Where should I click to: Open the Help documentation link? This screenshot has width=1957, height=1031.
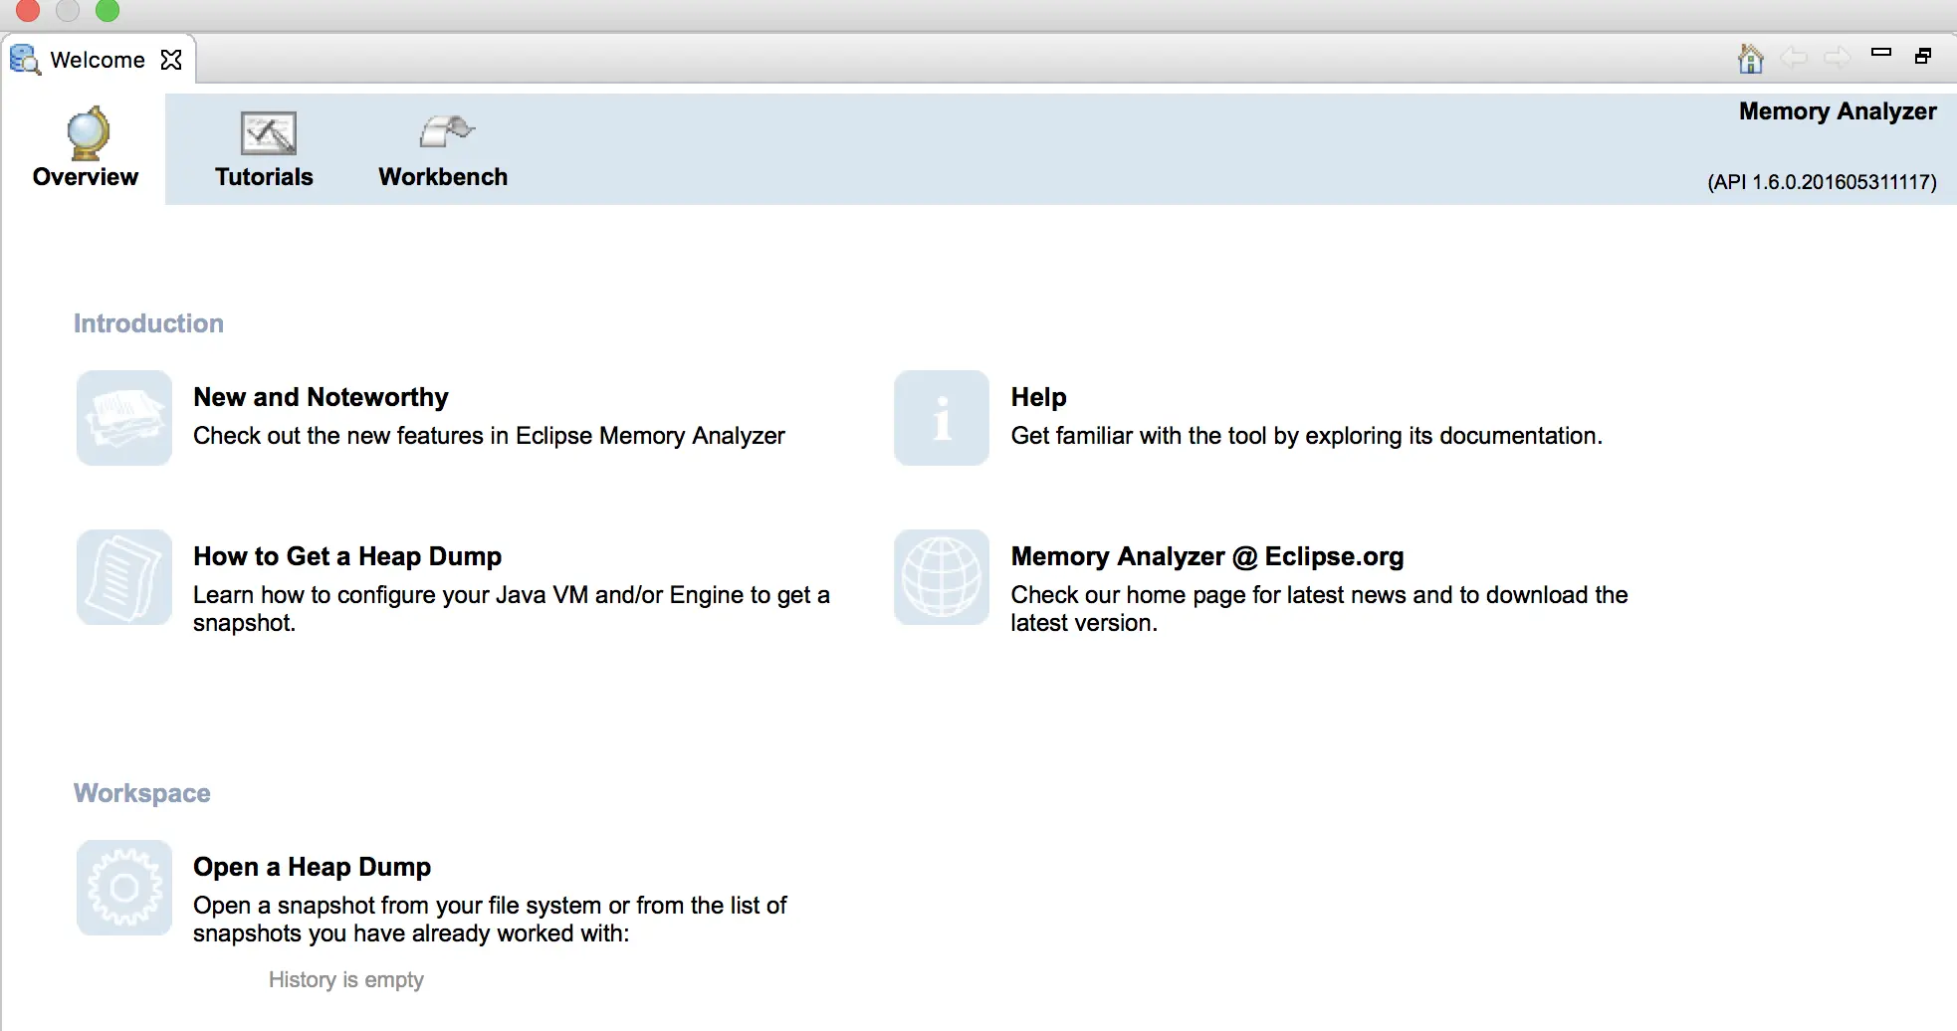coord(1038,397)
